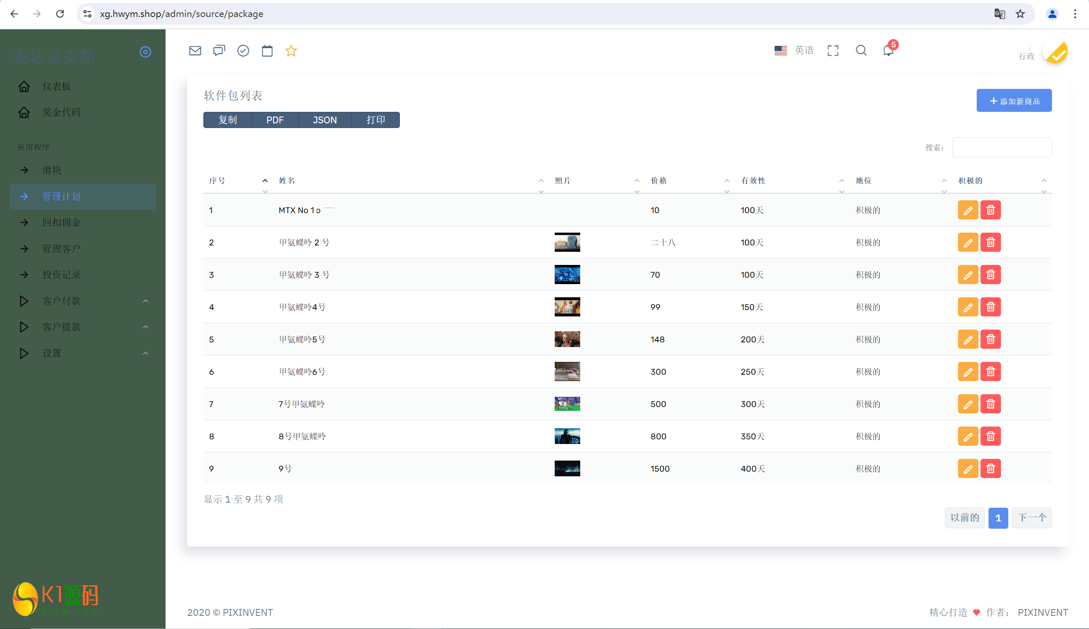Open the email envelope icon
The height and width of the screenshot is (629, 1089).
(195, 51)
